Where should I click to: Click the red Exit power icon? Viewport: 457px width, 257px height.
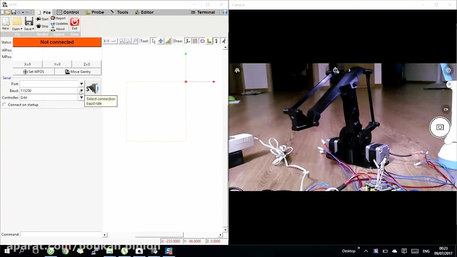pyautogui.click(x=75, y=22)
